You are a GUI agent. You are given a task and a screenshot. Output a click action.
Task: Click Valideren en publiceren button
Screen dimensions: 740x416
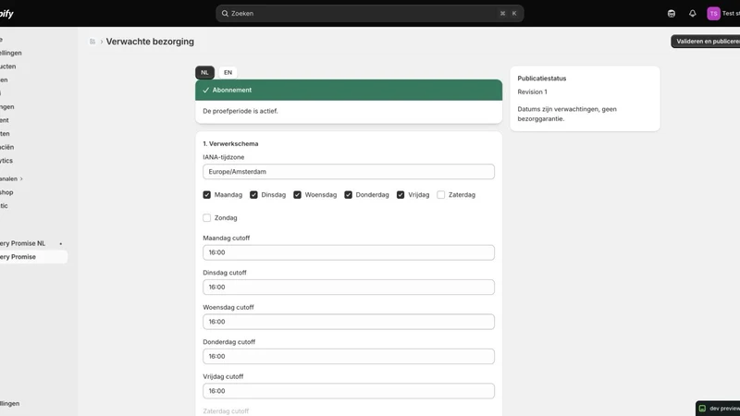pos(706,42)
